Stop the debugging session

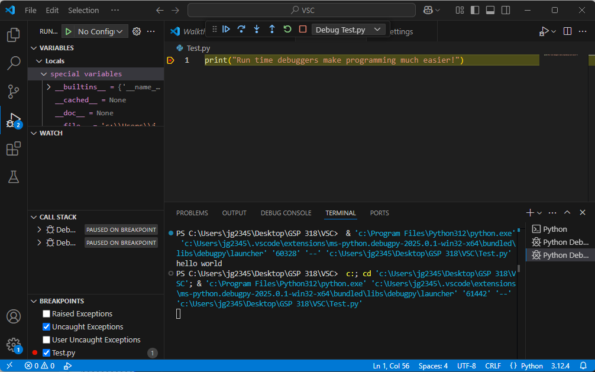[303, 29]
